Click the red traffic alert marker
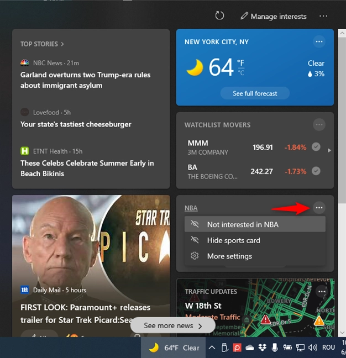Image resolution: width=346 pixels, height=358 pixels. [266, 319]
